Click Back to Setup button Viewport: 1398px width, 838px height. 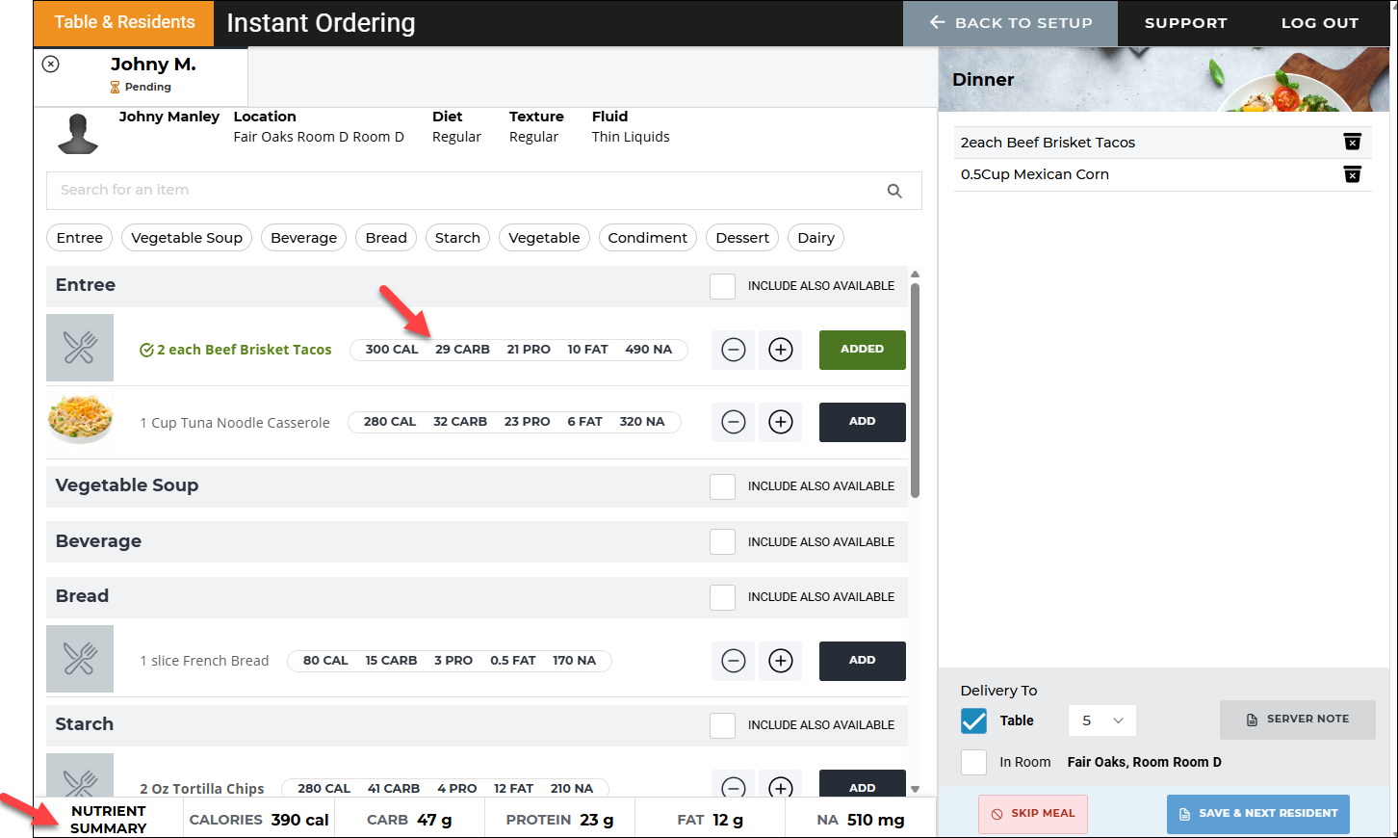click(x=1010, y=23)
